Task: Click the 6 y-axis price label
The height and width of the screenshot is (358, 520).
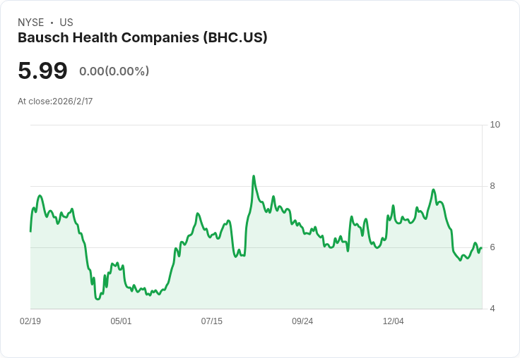Action: point(492,247)
